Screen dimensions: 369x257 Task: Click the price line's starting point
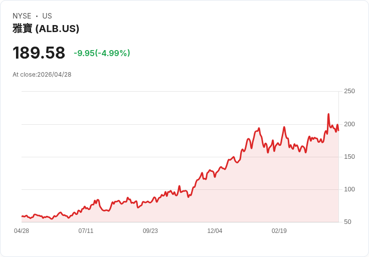[22, 216]
